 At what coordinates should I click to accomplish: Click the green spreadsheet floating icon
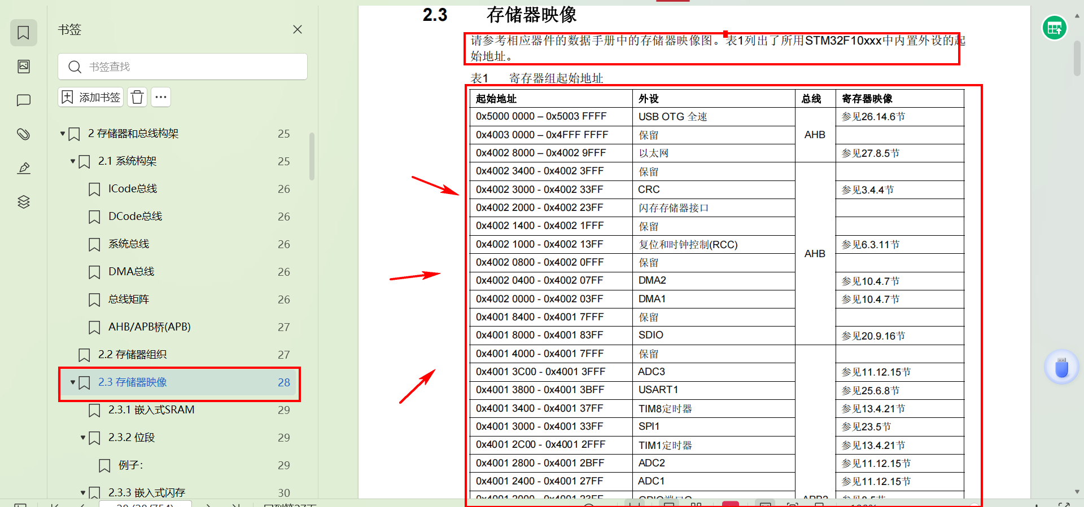coord(1054,28)
